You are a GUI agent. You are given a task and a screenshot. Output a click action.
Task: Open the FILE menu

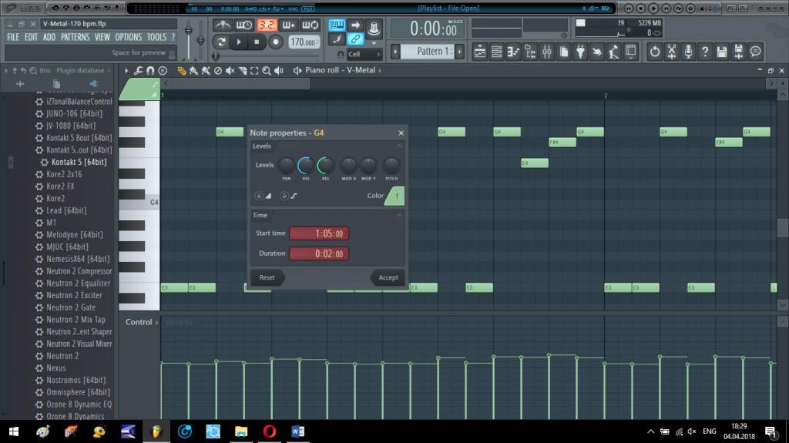click(x=13, y=37)
